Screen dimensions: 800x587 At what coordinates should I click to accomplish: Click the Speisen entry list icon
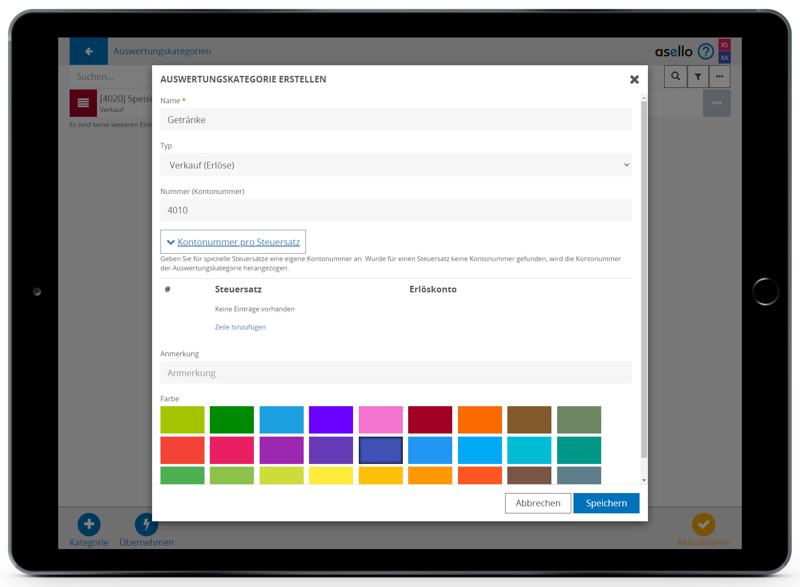83,103
